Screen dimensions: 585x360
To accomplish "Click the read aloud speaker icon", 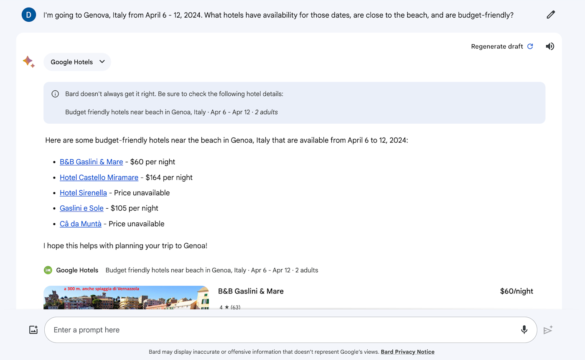I will (x=550, y=46).
